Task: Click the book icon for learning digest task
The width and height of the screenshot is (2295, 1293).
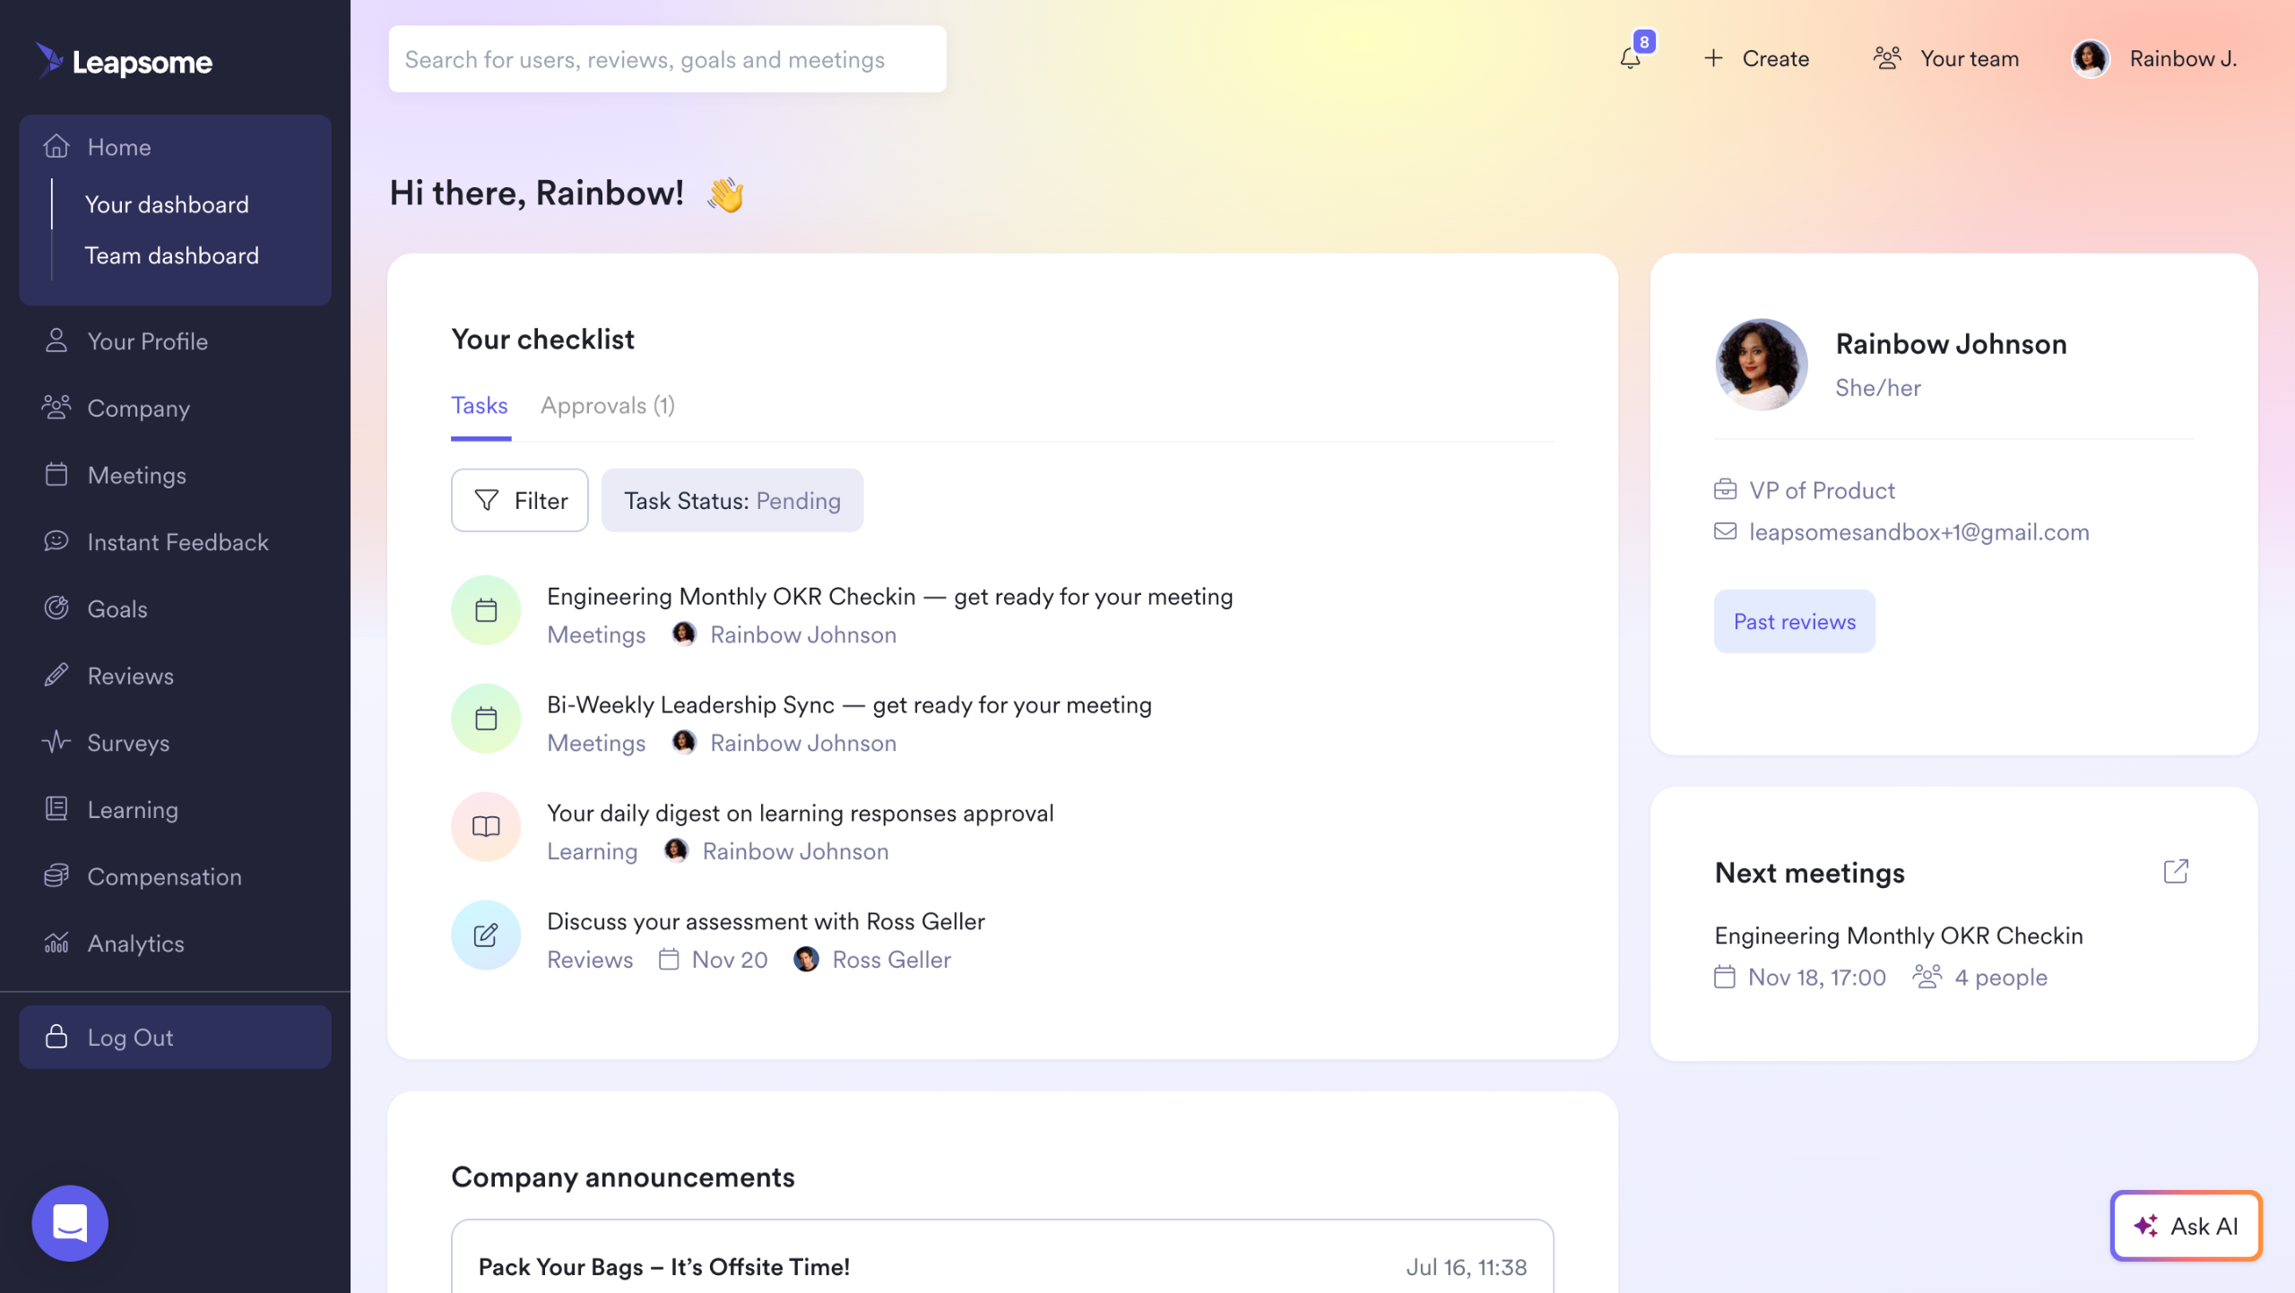Action: pos(486,826)
